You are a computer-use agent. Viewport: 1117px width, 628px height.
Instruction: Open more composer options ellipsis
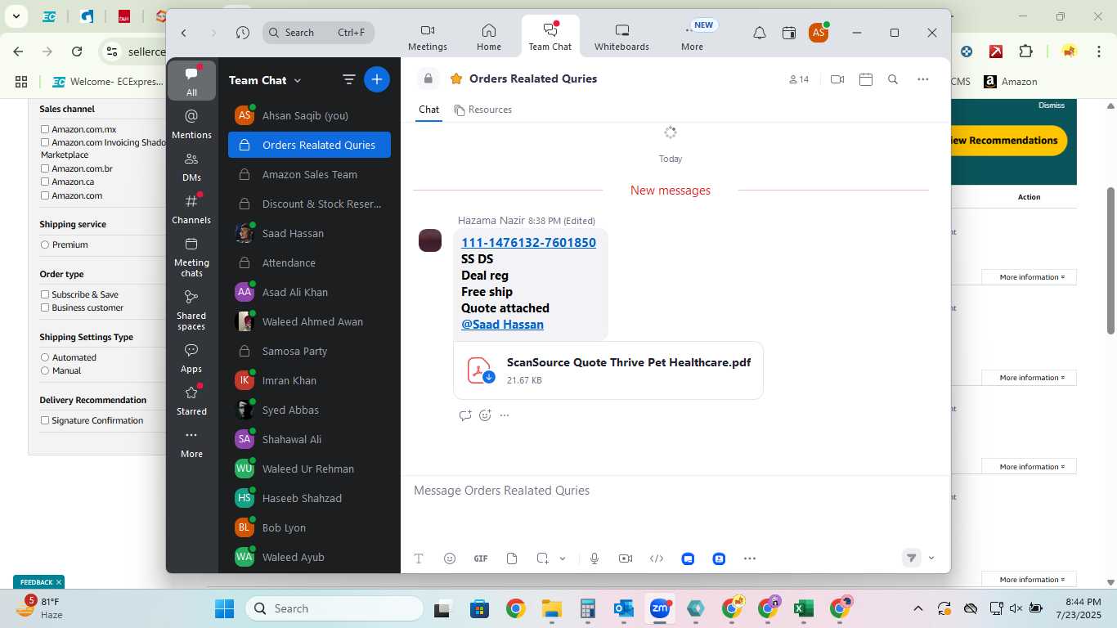(x=750, y=558)
